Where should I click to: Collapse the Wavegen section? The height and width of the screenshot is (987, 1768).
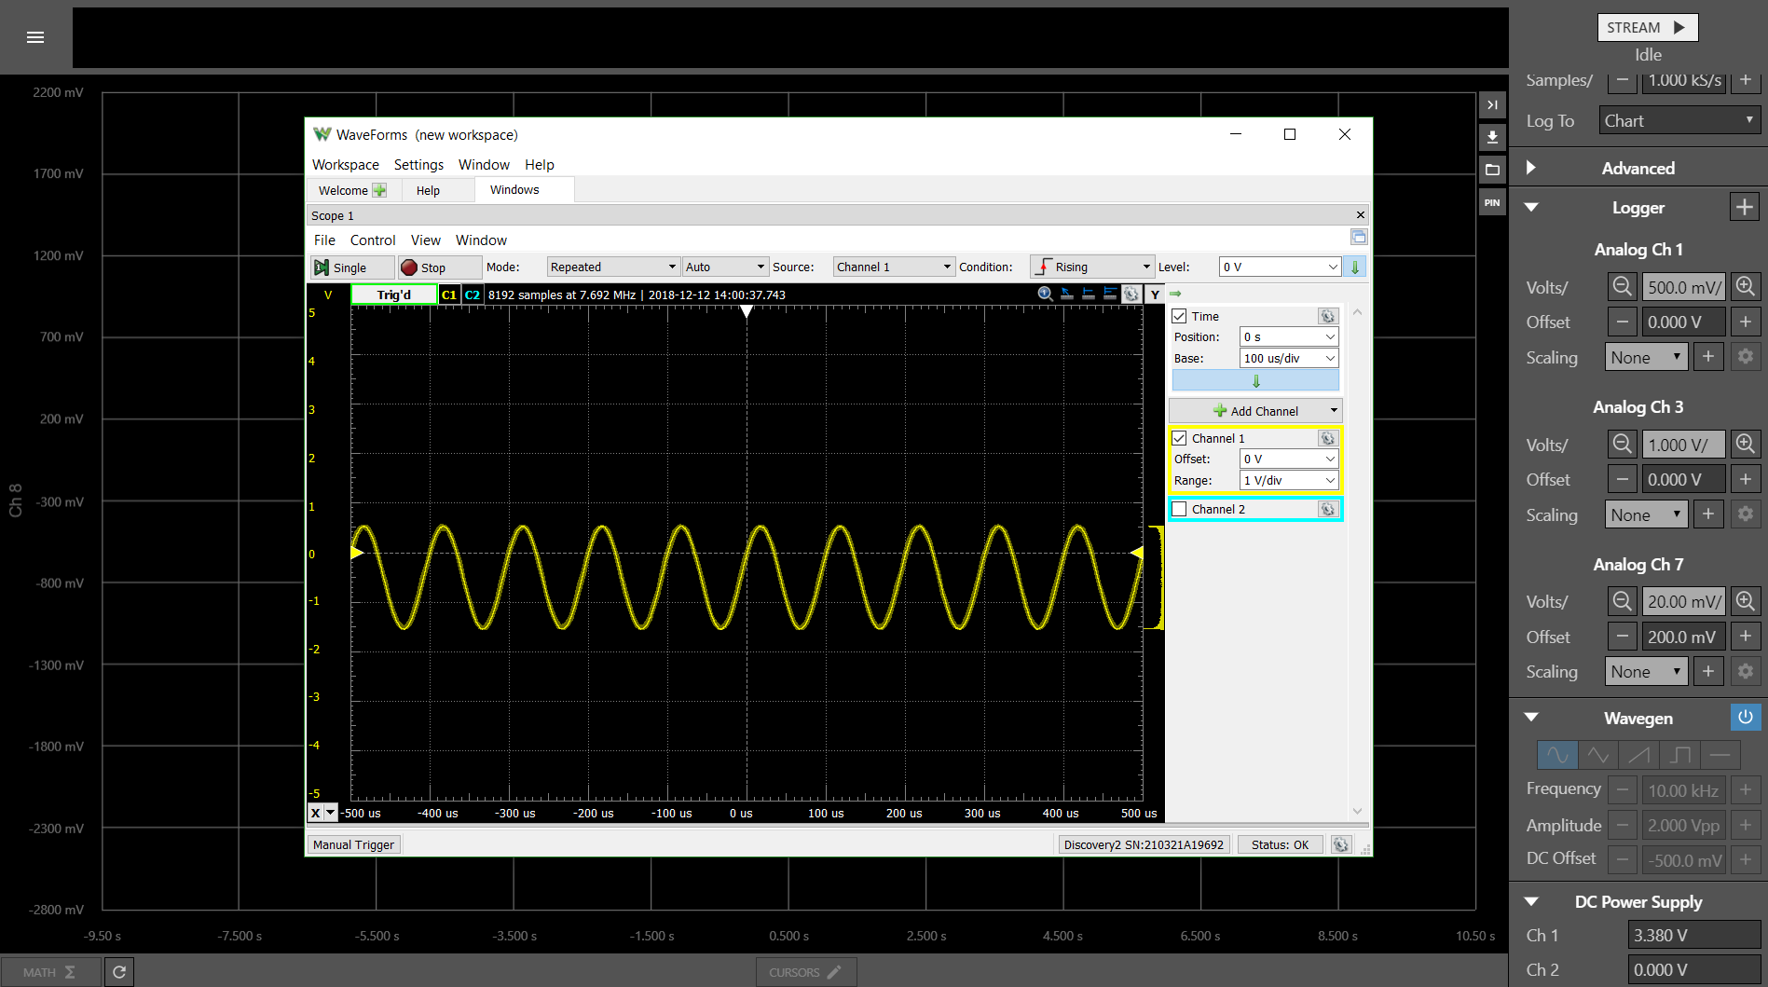point(1530,718)
